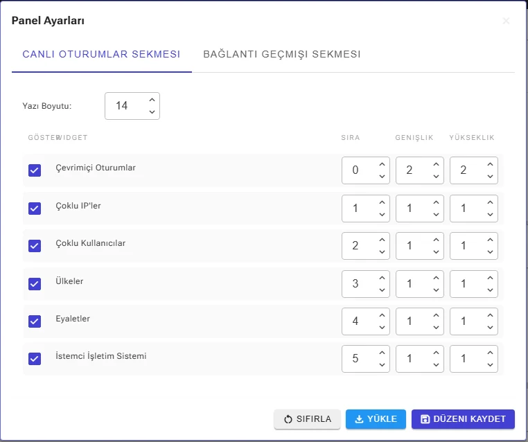Increase Sıra for İstemci İşletim Sistemi
The height and width of the screenshot is (442, 528).
click(x=382, y=353)
